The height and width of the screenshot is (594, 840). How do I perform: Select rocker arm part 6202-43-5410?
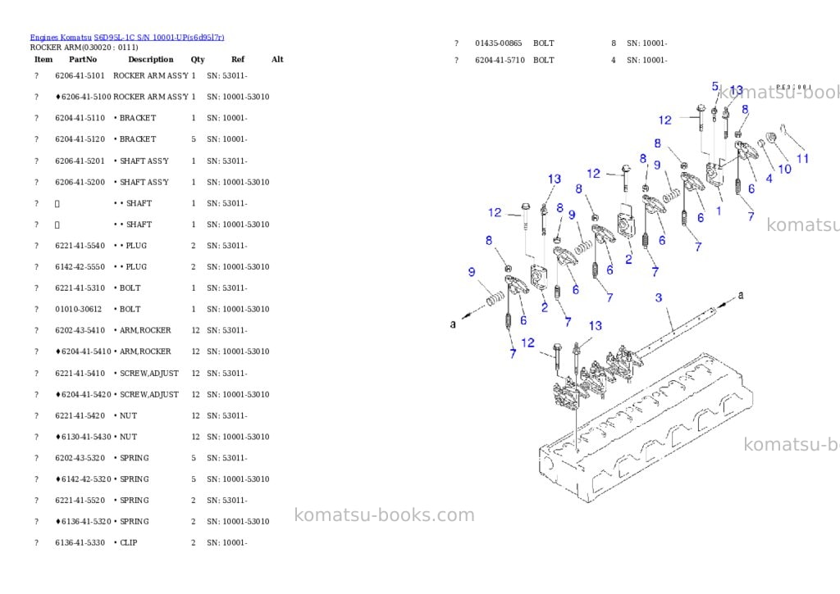tap(80, 330)
